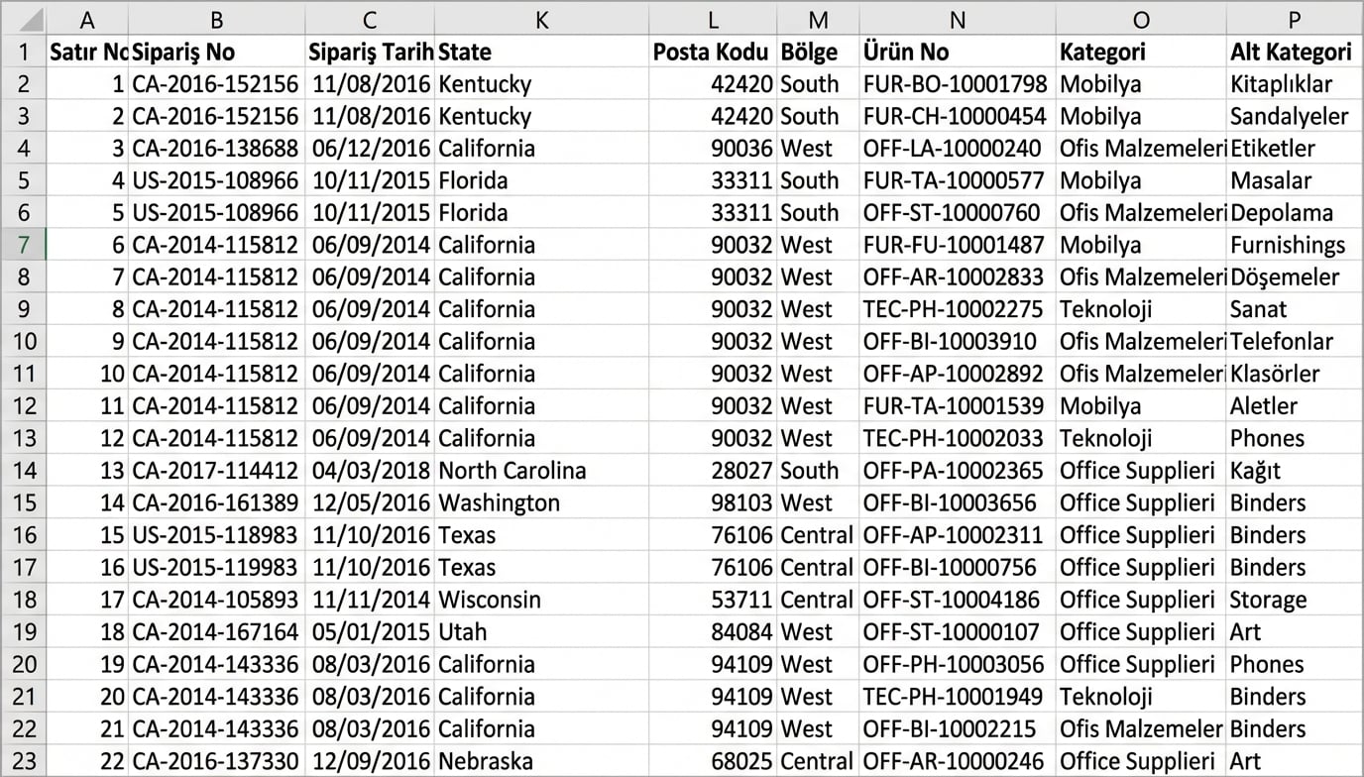Select order number CA-2016-138688

tap(216, 149)
